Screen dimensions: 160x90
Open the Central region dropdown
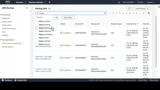pyautogui.click(x=141, y=2)
